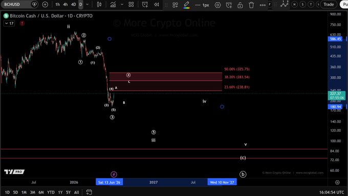348x196 pixels.
Task: Open the candlestick chart style menu
Action: pyautogui.click(x=99, y=5)
